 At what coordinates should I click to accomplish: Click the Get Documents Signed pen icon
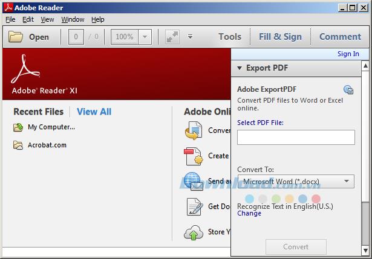tap(193, 206)
